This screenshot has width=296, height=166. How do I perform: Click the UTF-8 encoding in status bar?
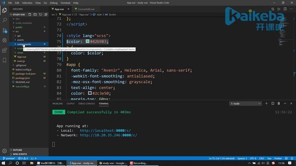tap(253, 158)
